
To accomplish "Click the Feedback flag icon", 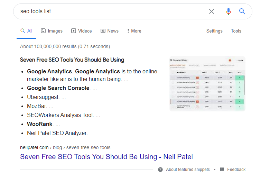I will tap(222, 170).
